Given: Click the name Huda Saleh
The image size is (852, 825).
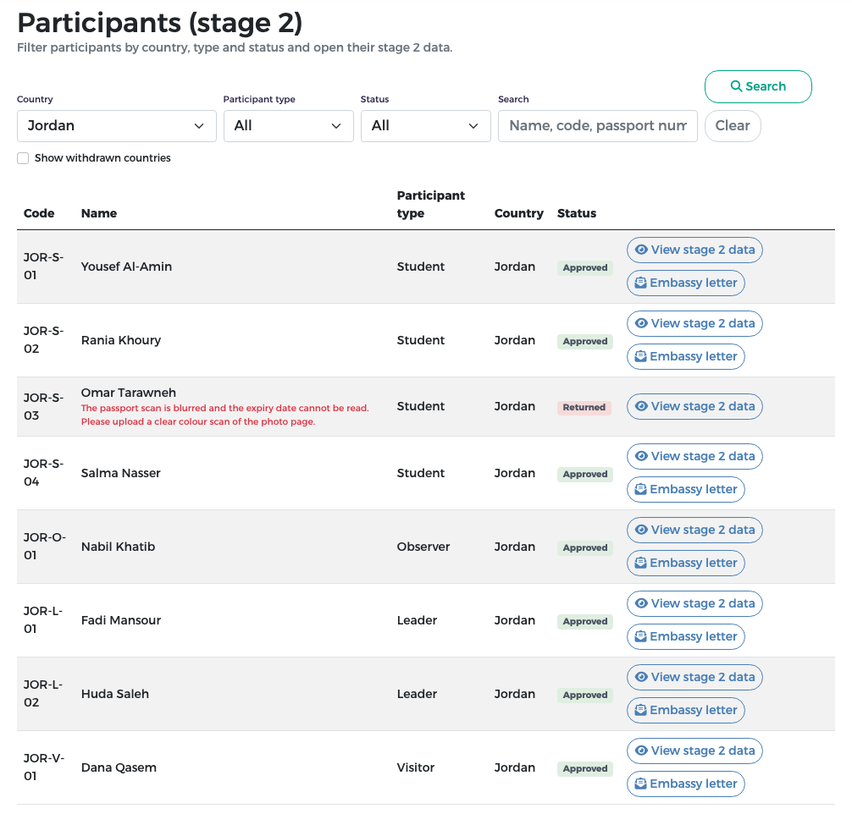Looking at the screenshot, I should 114,694.
